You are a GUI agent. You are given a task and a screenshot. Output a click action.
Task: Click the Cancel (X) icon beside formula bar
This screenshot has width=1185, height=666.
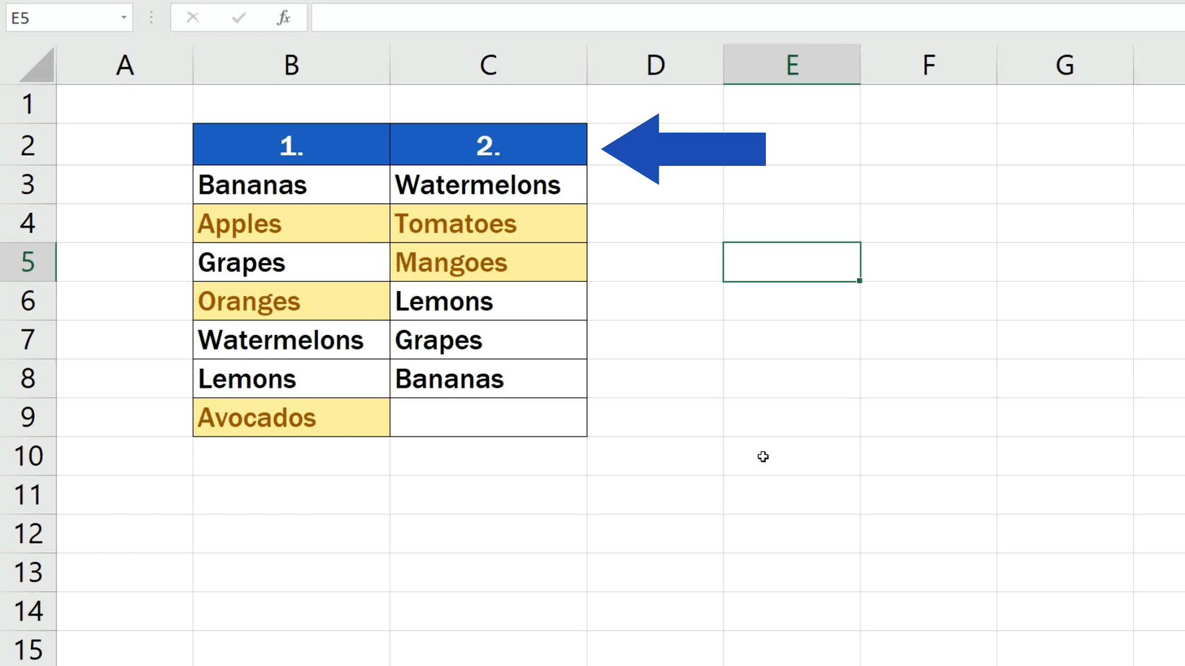click(x=193, y=17)
